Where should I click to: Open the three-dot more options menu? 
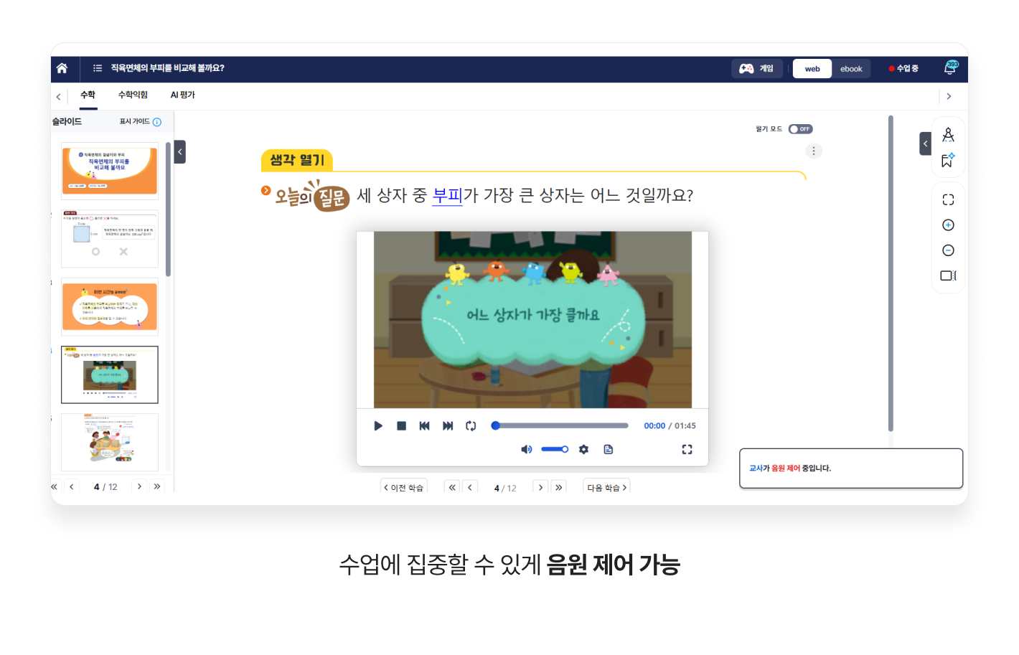click(x=813, y=151)
